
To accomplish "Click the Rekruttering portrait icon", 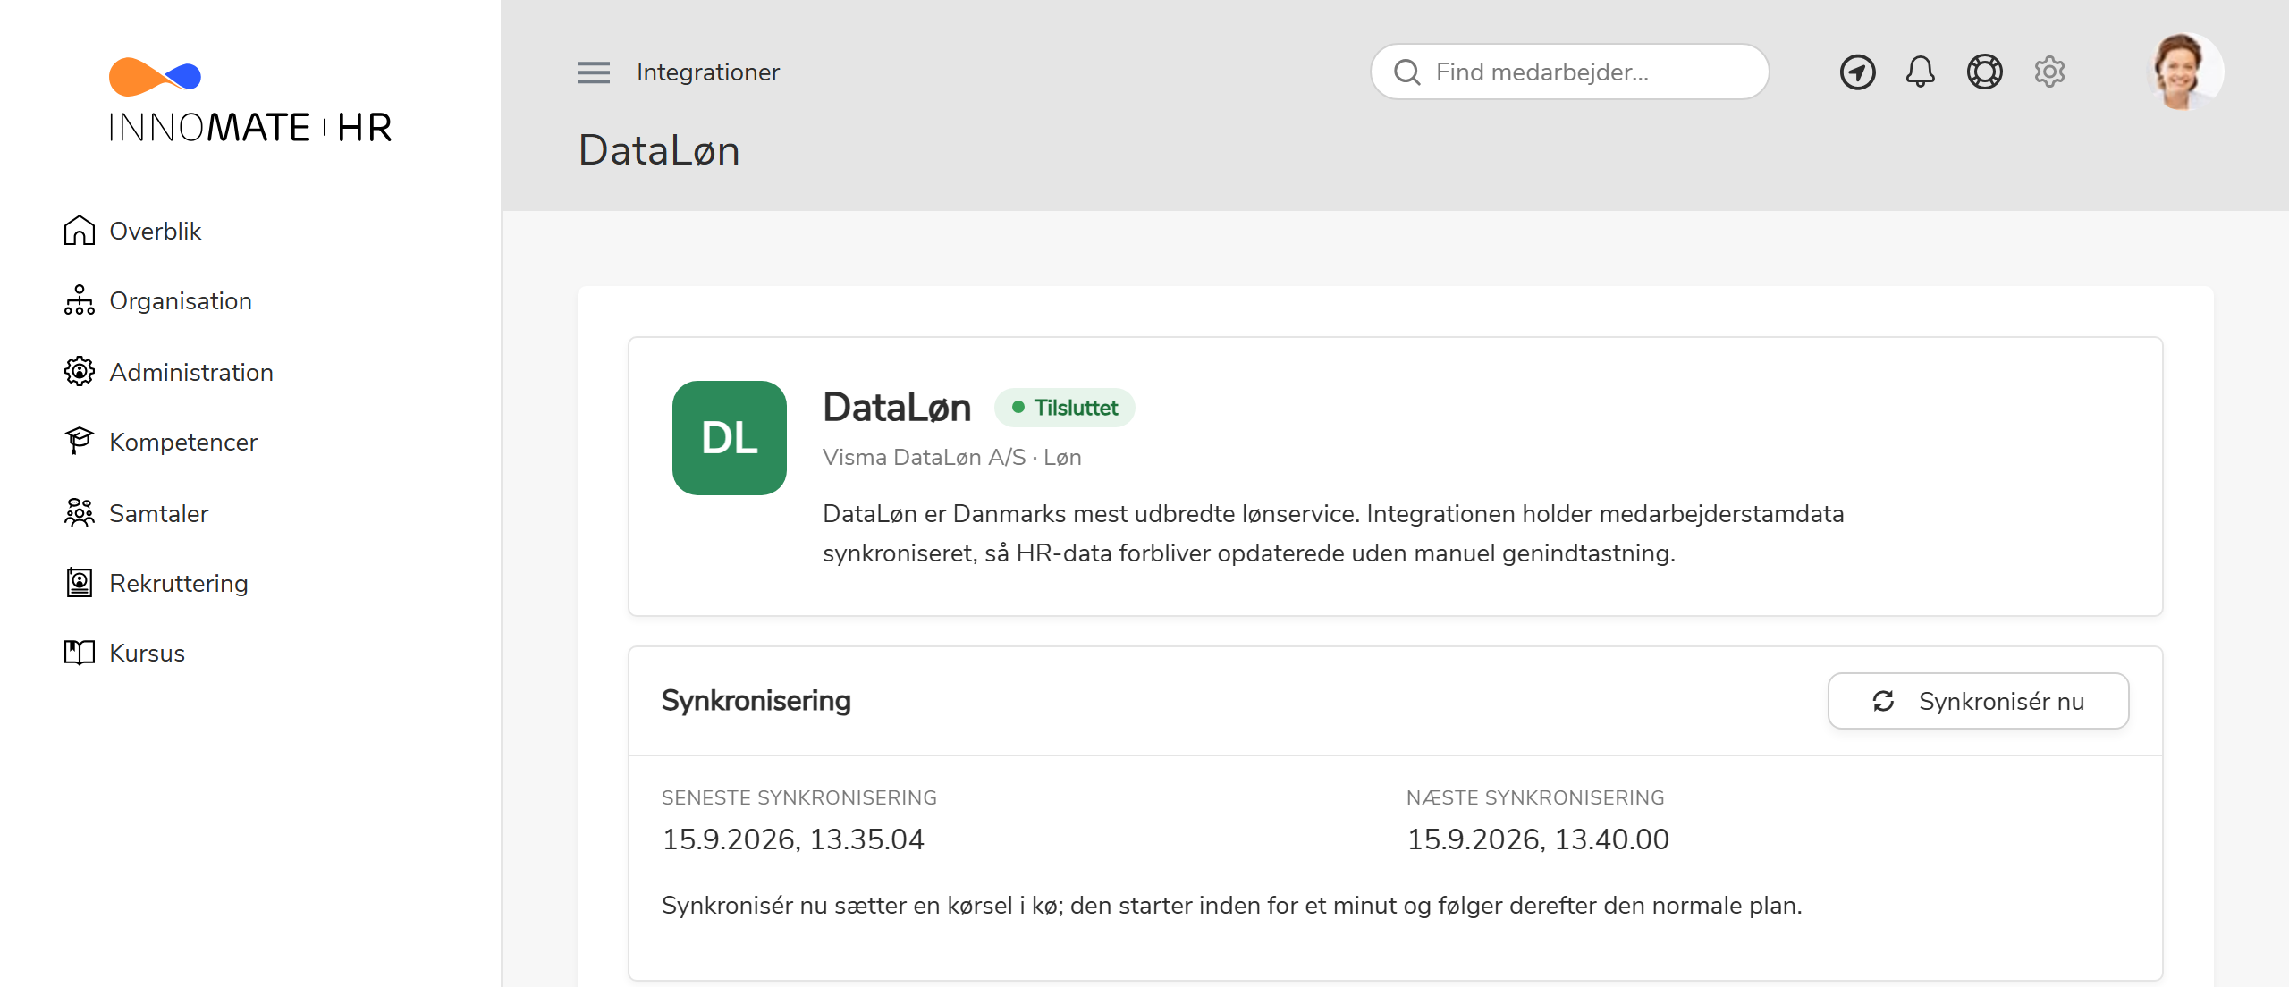I will pos(80,583).
